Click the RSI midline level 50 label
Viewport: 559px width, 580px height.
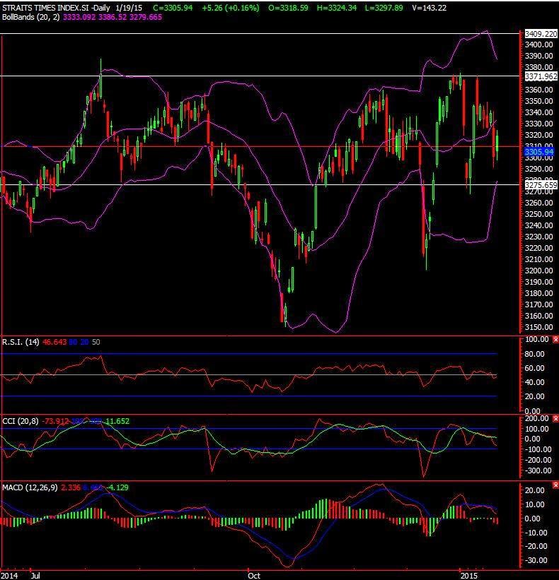click(x=96, y=342)
